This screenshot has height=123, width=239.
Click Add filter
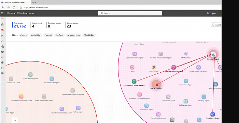coord(89,35)
